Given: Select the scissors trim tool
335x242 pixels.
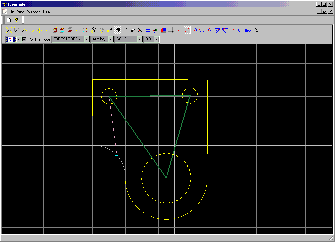Looking at the screenshot, I should pos(256,30).
